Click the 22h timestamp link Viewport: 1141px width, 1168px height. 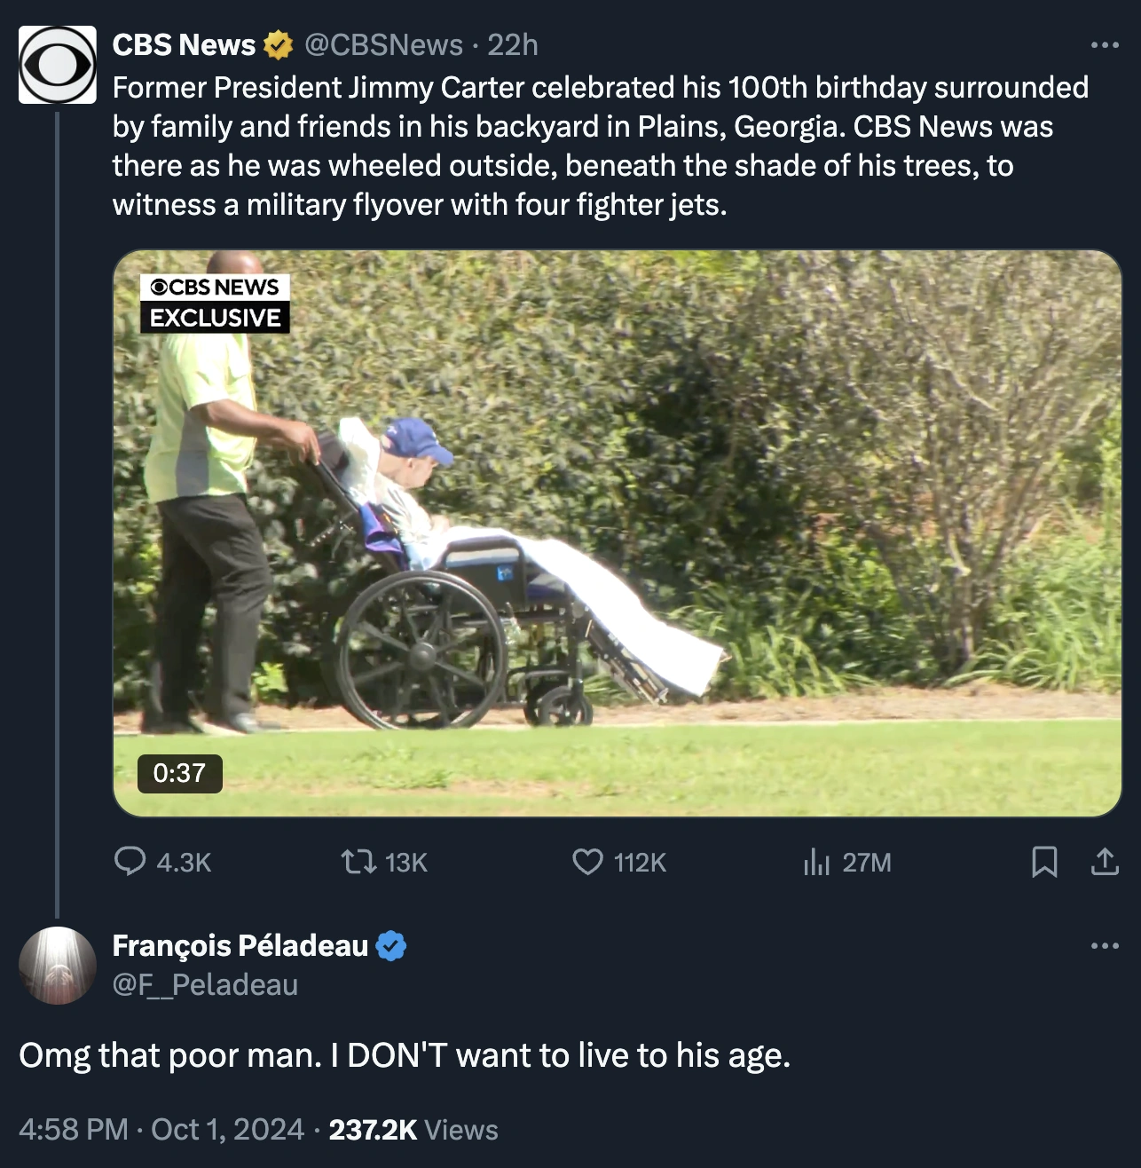point(513,44)
